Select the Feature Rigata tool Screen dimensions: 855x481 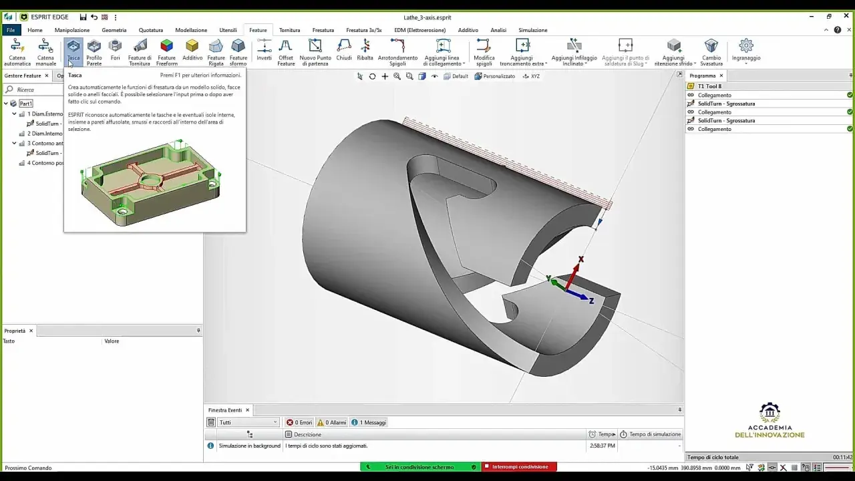216,52
